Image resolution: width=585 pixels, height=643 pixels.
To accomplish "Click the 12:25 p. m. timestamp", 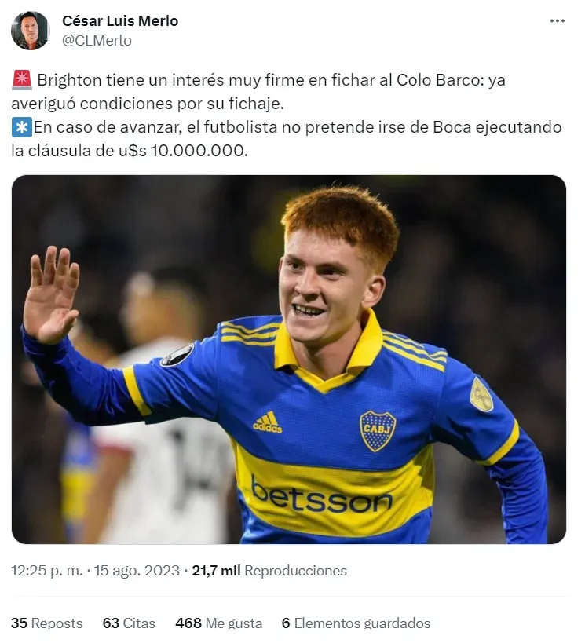I will pyautogui.click(x=47, y=571).
